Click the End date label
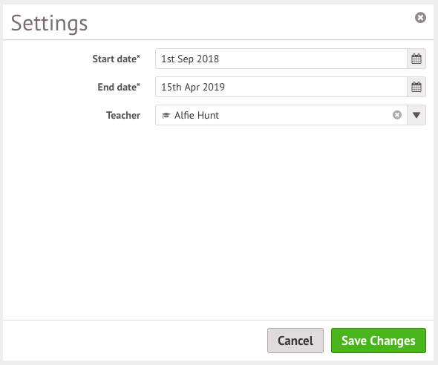 pyautogui.click(x=119, y=87)
